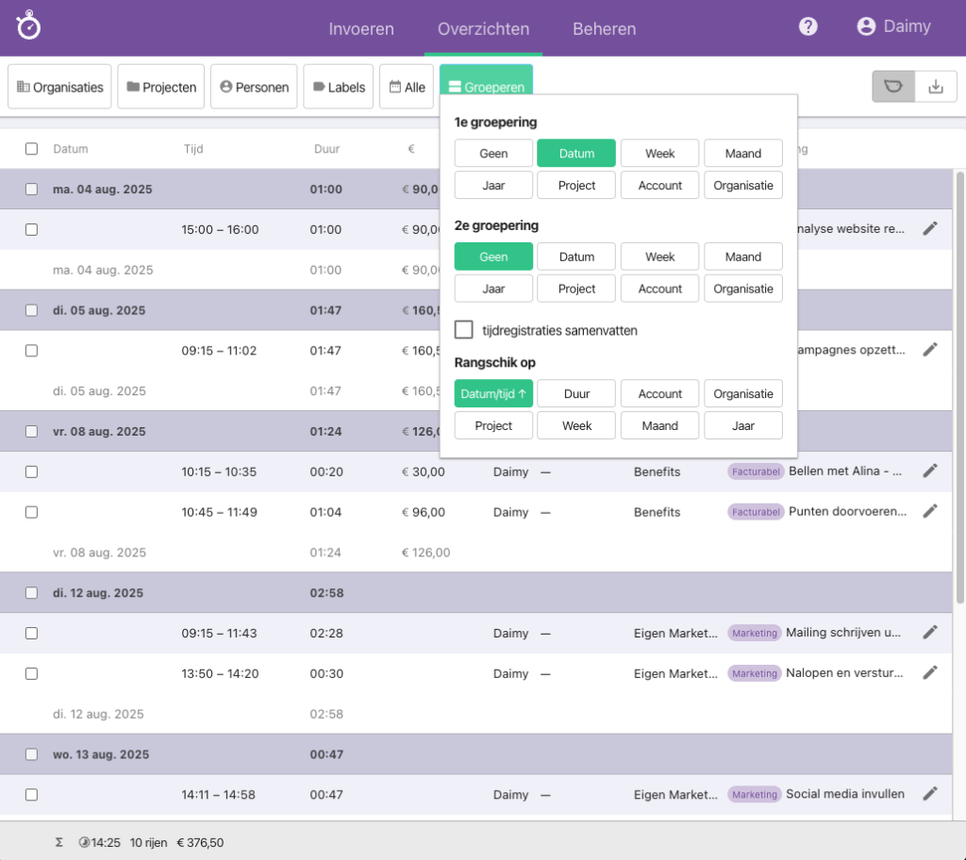Image resolution: width=966 pixels, height=860 pixels.
Task: Click the stopwatch logo top left
Action: coord(27,25)
